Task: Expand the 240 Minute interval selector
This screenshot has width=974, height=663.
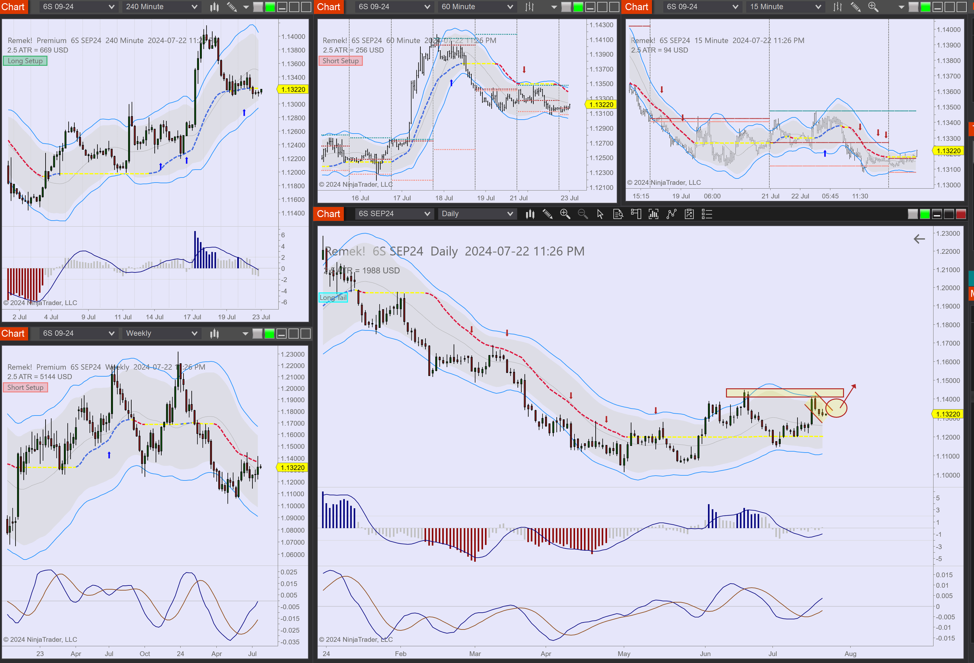Action: click(x=161, y=7)
